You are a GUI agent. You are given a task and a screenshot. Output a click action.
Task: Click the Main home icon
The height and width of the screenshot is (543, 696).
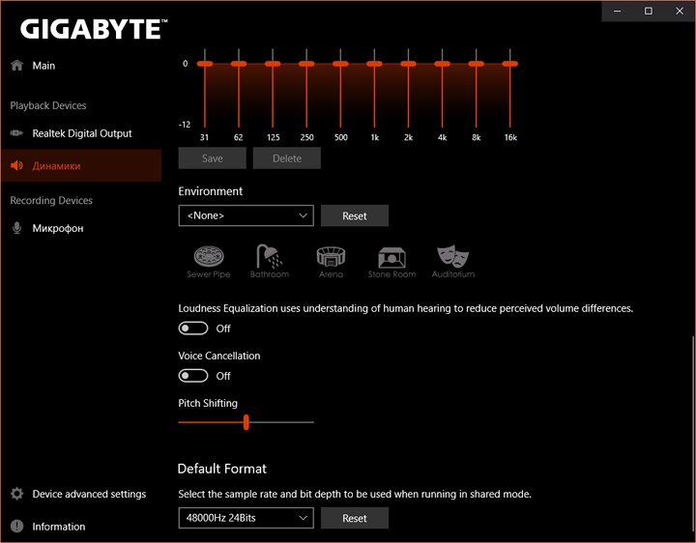point(16,65)
